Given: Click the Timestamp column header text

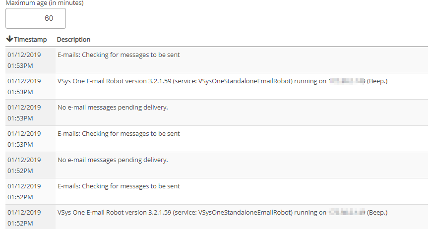Looking at the screenshot, I should pyautogui.click(x=30, y=39).
